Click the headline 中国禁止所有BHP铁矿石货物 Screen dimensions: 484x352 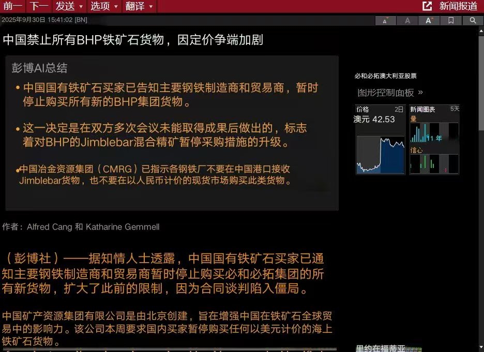(x=83, y=40)
